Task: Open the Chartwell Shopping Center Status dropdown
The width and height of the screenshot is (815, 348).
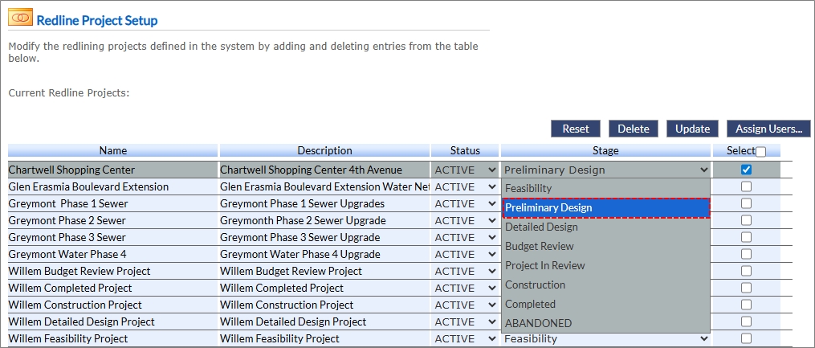Action: click(465, 170)
